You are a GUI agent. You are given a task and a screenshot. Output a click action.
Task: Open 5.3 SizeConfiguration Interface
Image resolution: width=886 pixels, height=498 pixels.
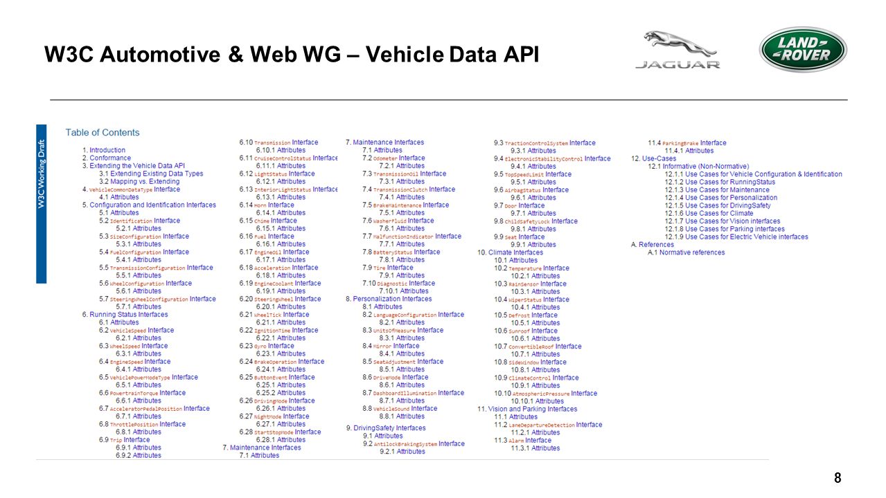[x=144, y=237]
